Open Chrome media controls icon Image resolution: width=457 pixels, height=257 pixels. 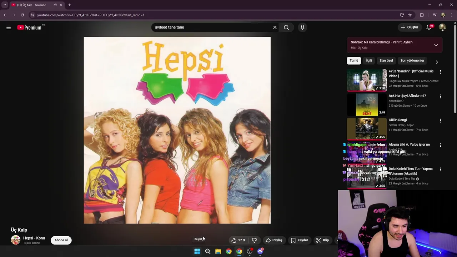pyautogui.click(x=435, y=15)
